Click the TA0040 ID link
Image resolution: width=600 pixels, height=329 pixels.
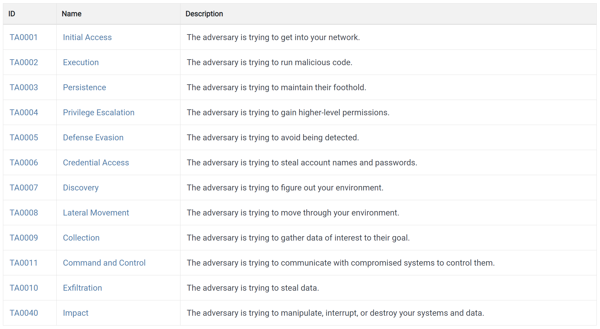click(24, 313)
